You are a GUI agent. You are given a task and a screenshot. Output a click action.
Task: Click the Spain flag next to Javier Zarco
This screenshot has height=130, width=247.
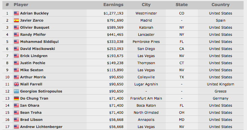[x=16, y=21]
